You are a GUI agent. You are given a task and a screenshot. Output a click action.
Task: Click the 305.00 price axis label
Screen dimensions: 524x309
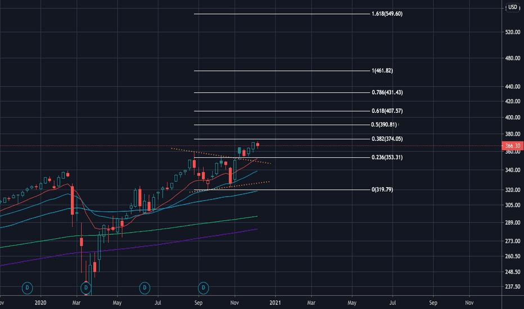point(513,205)
